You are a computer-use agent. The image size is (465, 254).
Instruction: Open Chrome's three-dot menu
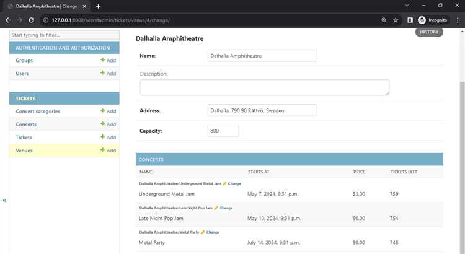(x=458, y=20)
